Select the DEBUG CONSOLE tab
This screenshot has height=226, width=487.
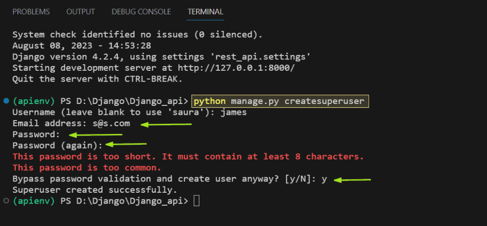141,12
